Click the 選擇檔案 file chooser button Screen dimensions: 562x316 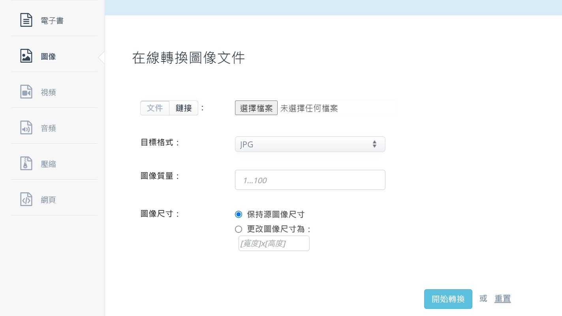256,108
